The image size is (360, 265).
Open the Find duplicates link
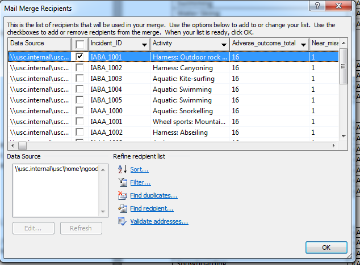pyautogui.click(x=153, y=195)
